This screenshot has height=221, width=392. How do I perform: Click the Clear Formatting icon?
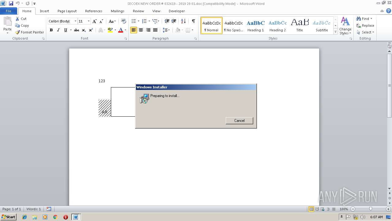coord(124,21)
